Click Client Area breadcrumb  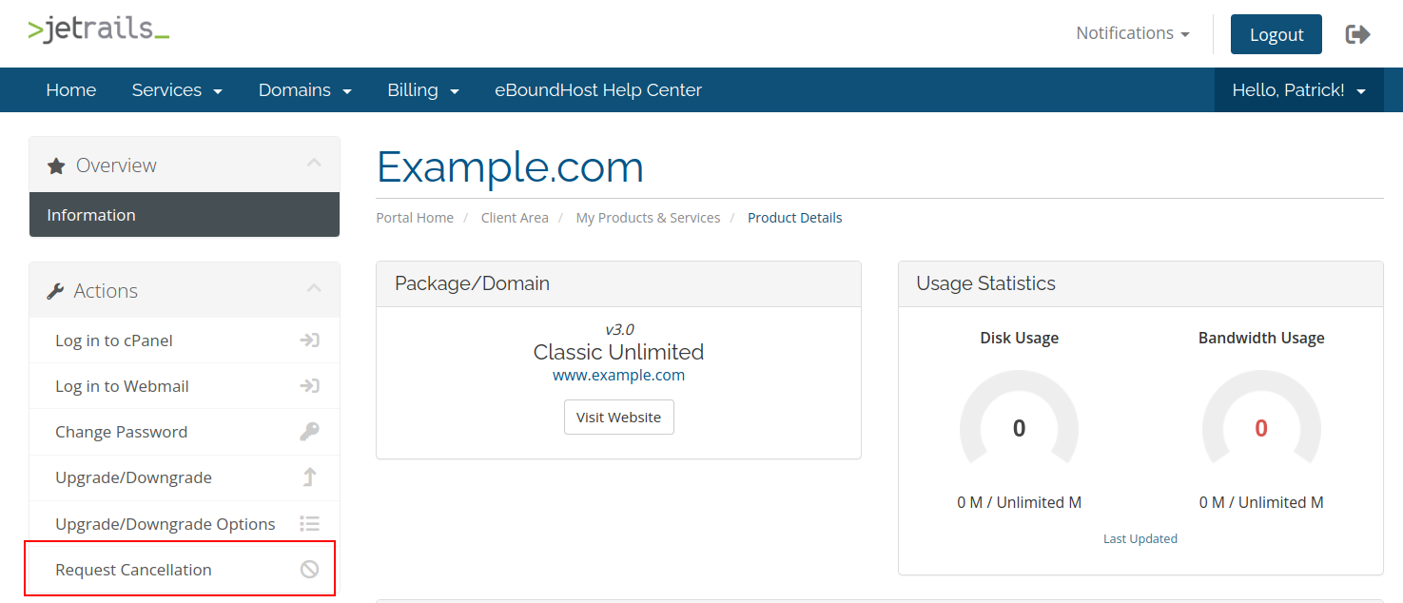tap(515, 218)
